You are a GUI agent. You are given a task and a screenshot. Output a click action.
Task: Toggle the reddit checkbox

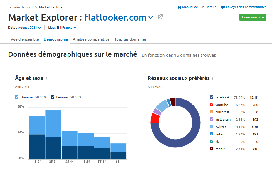212,149
